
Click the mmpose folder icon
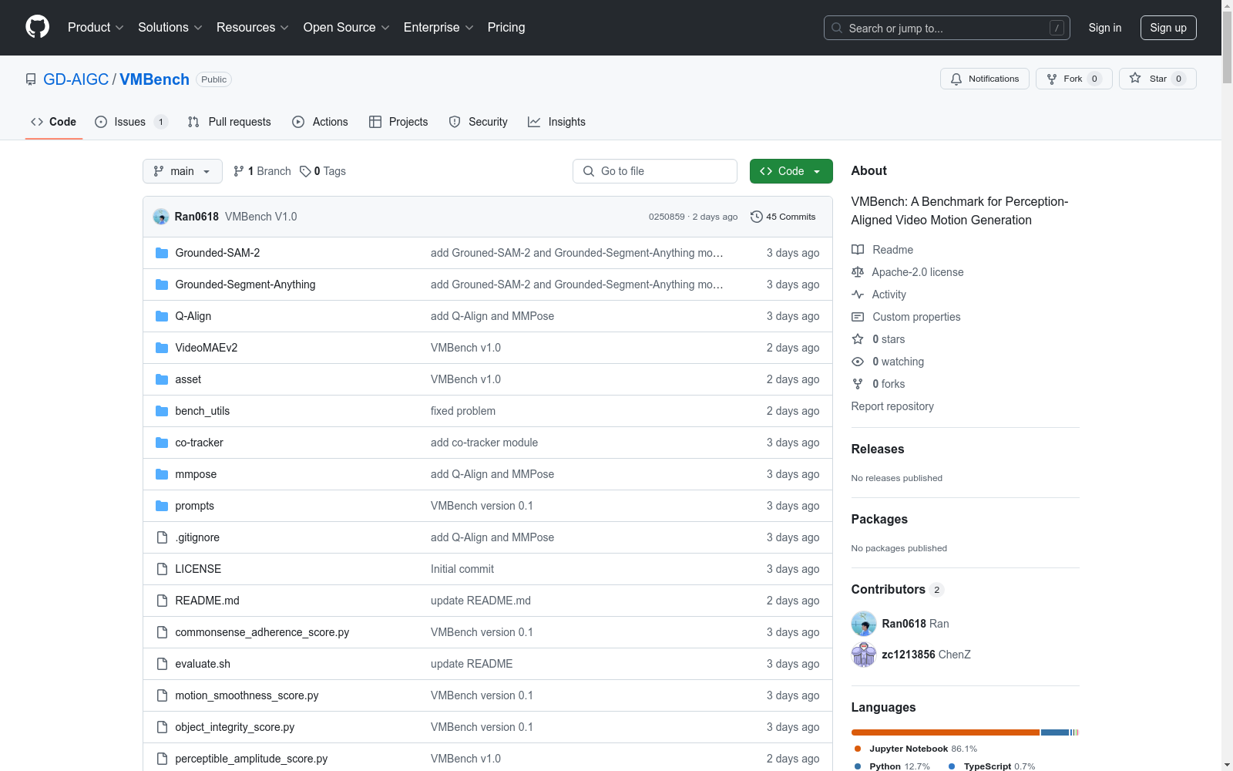coord(162,474)
